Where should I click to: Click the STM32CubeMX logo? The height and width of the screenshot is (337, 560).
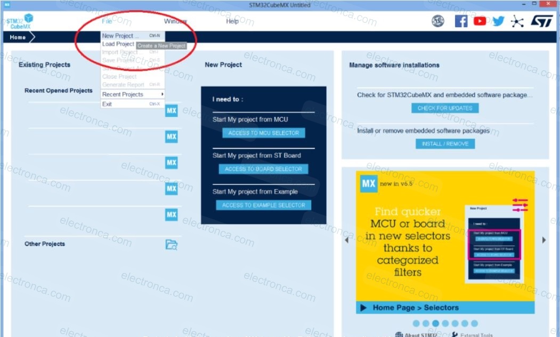click(20, 22)
